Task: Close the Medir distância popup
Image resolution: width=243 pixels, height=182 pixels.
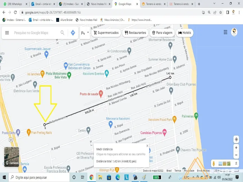Action: pyautogui.click(x=147, y=146)
